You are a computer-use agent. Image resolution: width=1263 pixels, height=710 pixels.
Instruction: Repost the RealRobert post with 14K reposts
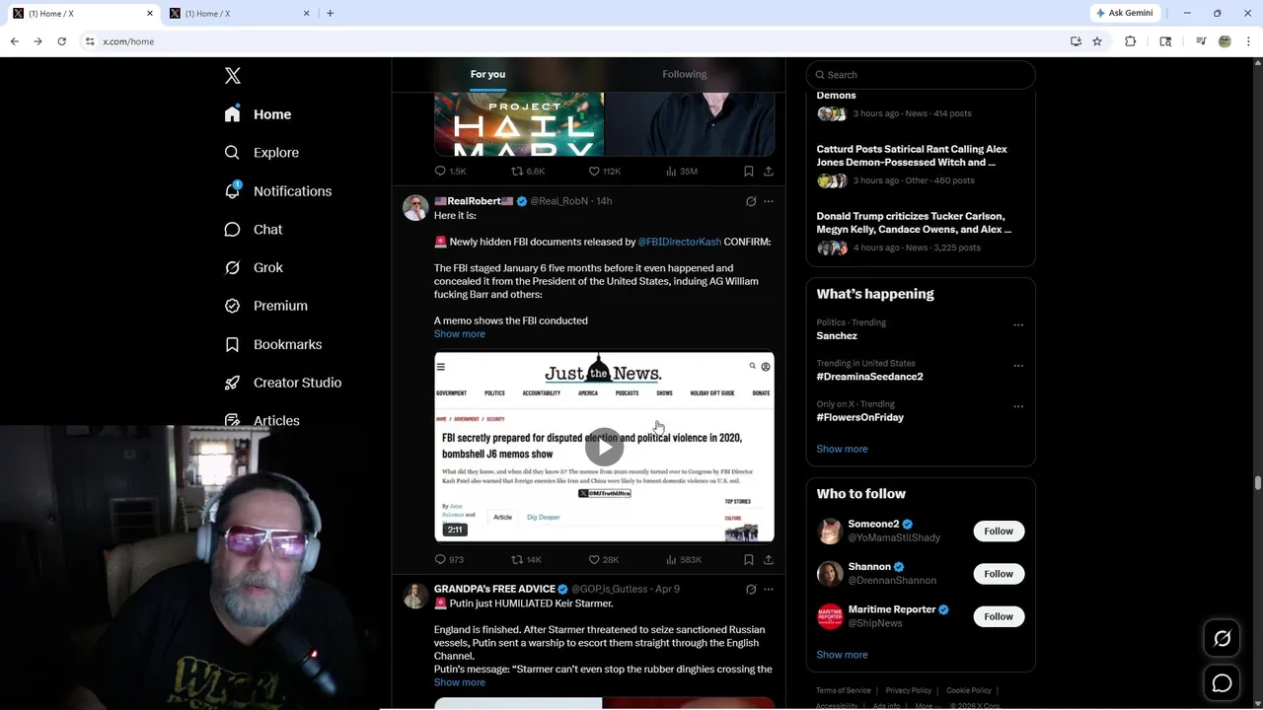tap(526, 559)
